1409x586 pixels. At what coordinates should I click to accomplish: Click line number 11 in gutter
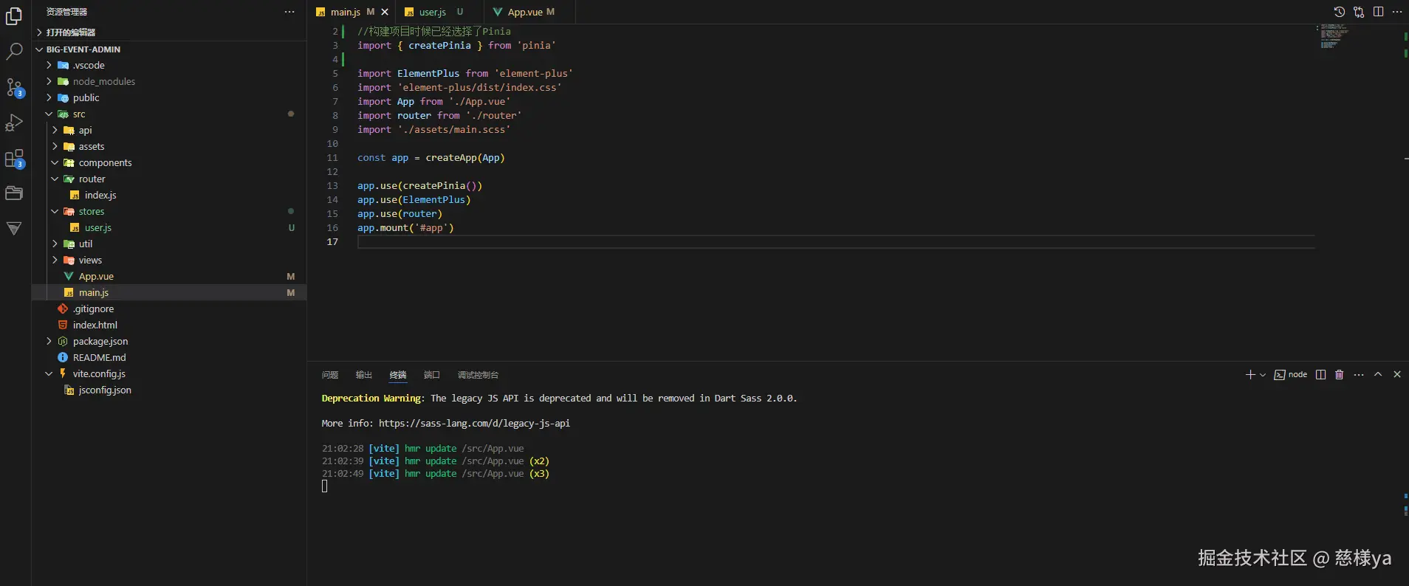[x=332, y=158]
